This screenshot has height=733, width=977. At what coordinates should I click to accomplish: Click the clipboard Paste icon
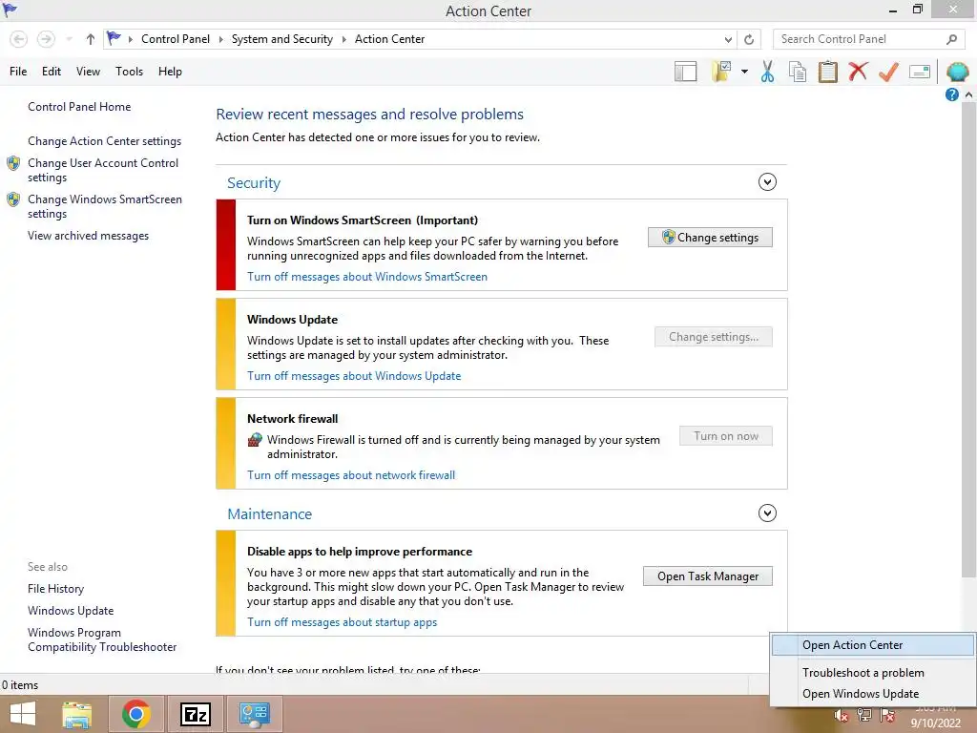pos(827,72)
